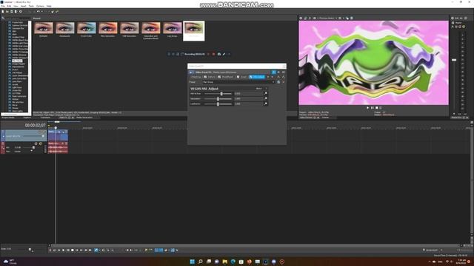Screen dimensions: 474x266
Task: Open the Tools menu
Action: pyautogui.click(x=31, y=6)
